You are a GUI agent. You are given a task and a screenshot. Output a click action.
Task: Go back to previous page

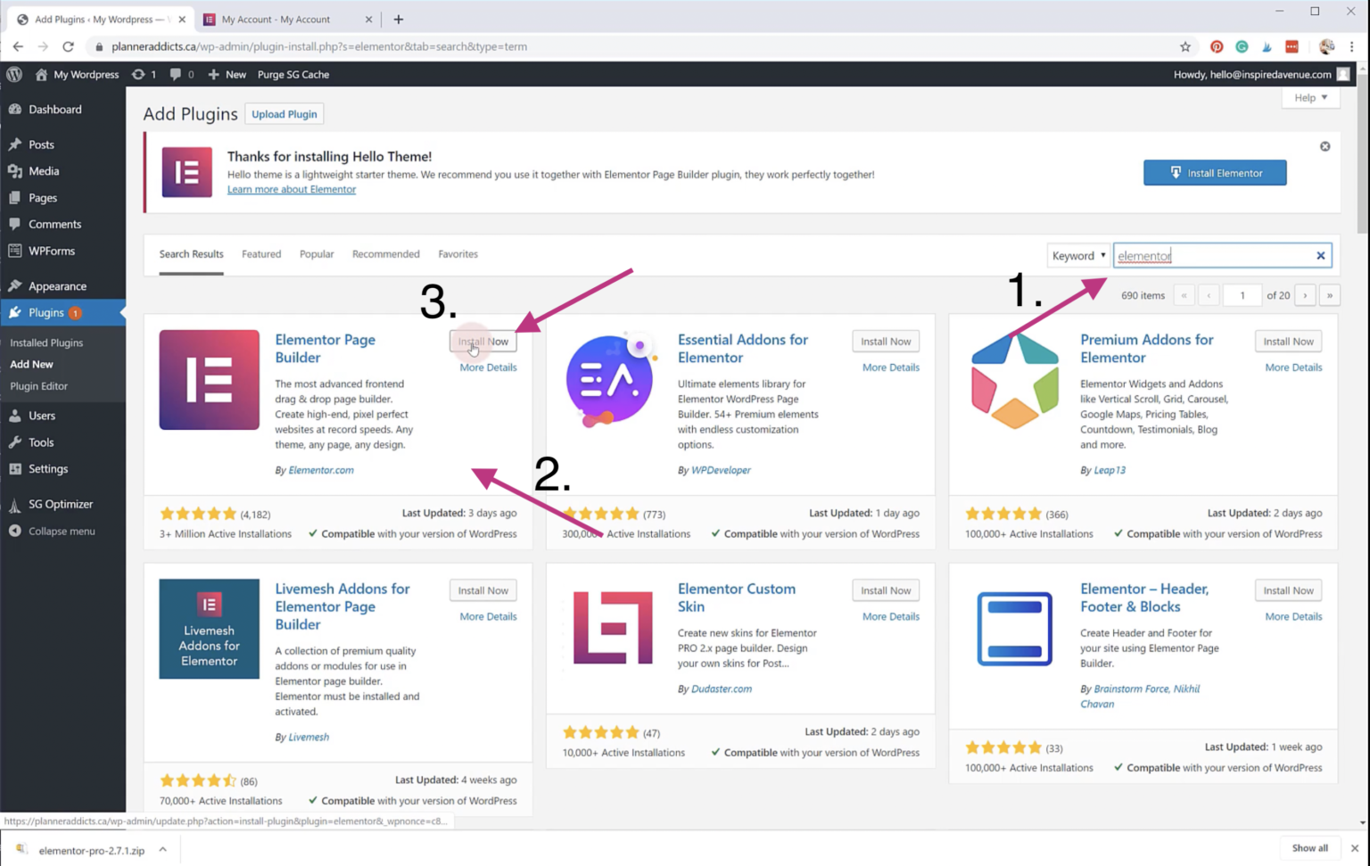tap(18, 46)
